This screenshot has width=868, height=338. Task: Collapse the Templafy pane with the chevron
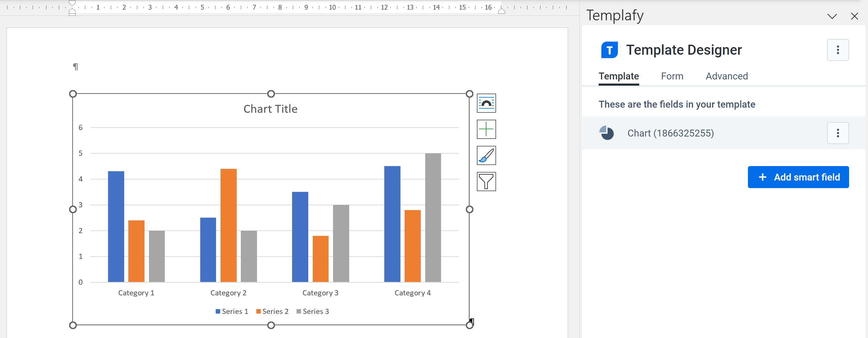click(x=833, y=16)
